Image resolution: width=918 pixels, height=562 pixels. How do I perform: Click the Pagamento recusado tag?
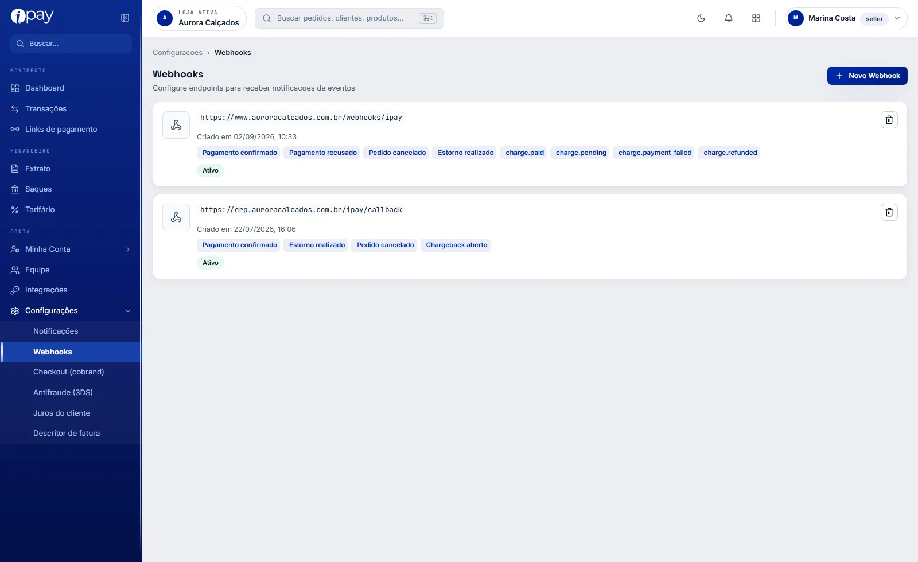click(323, 153)
